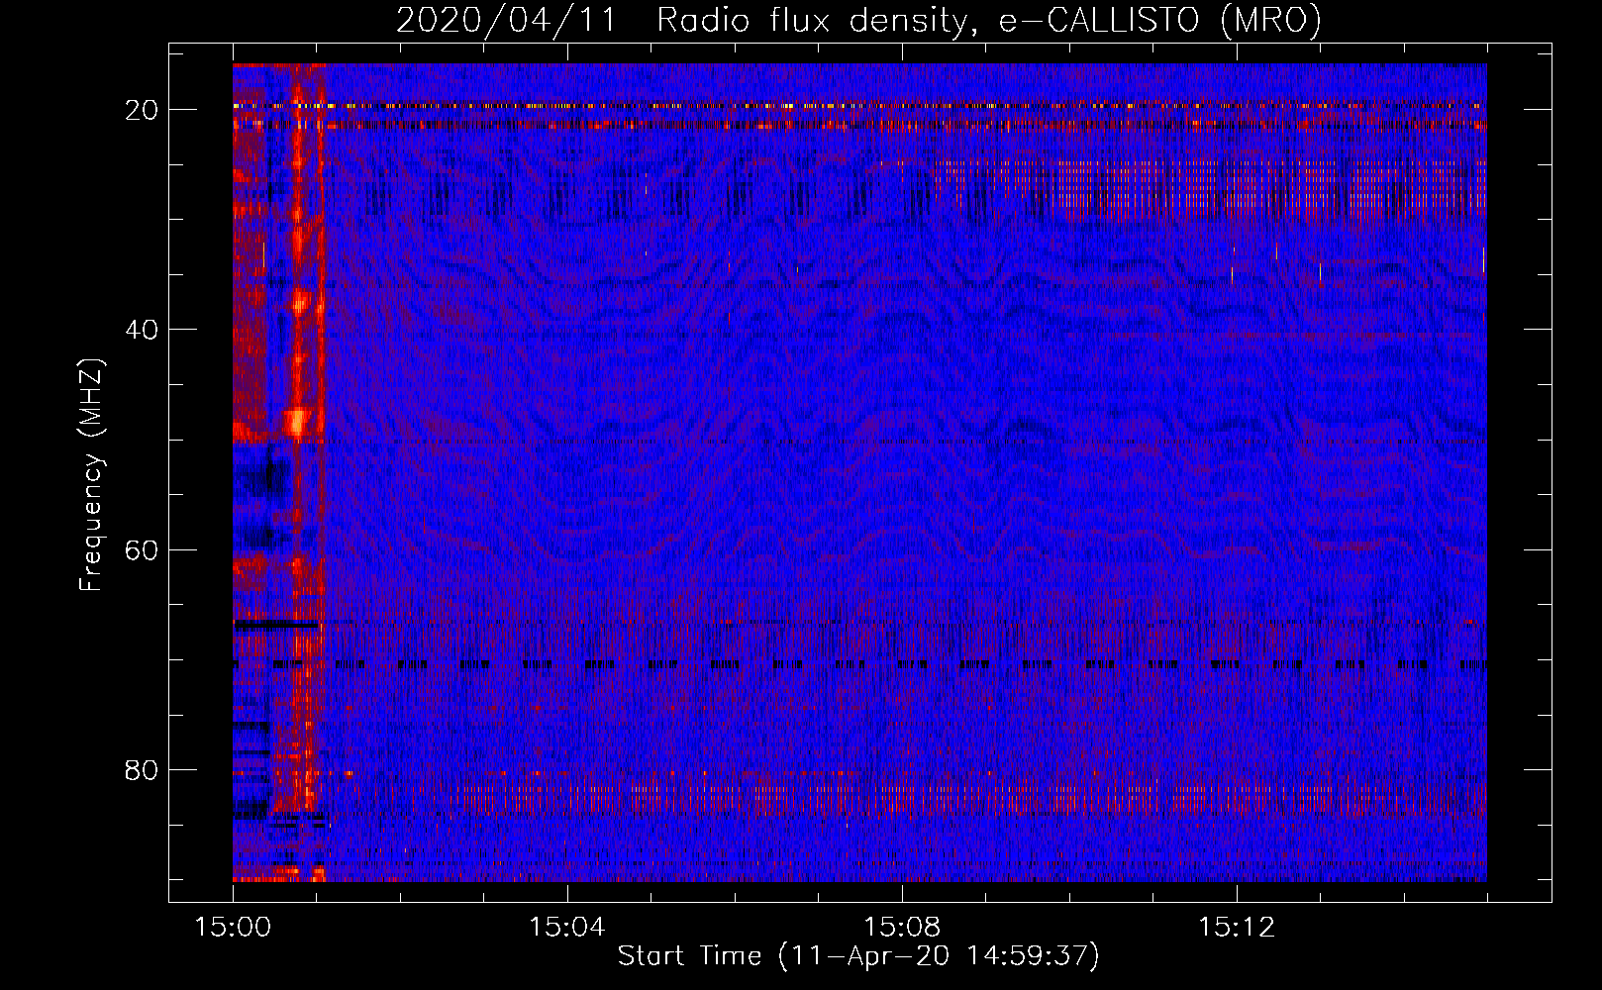
Task: Click the '15:04' time tick label
Action: (566, 928)
